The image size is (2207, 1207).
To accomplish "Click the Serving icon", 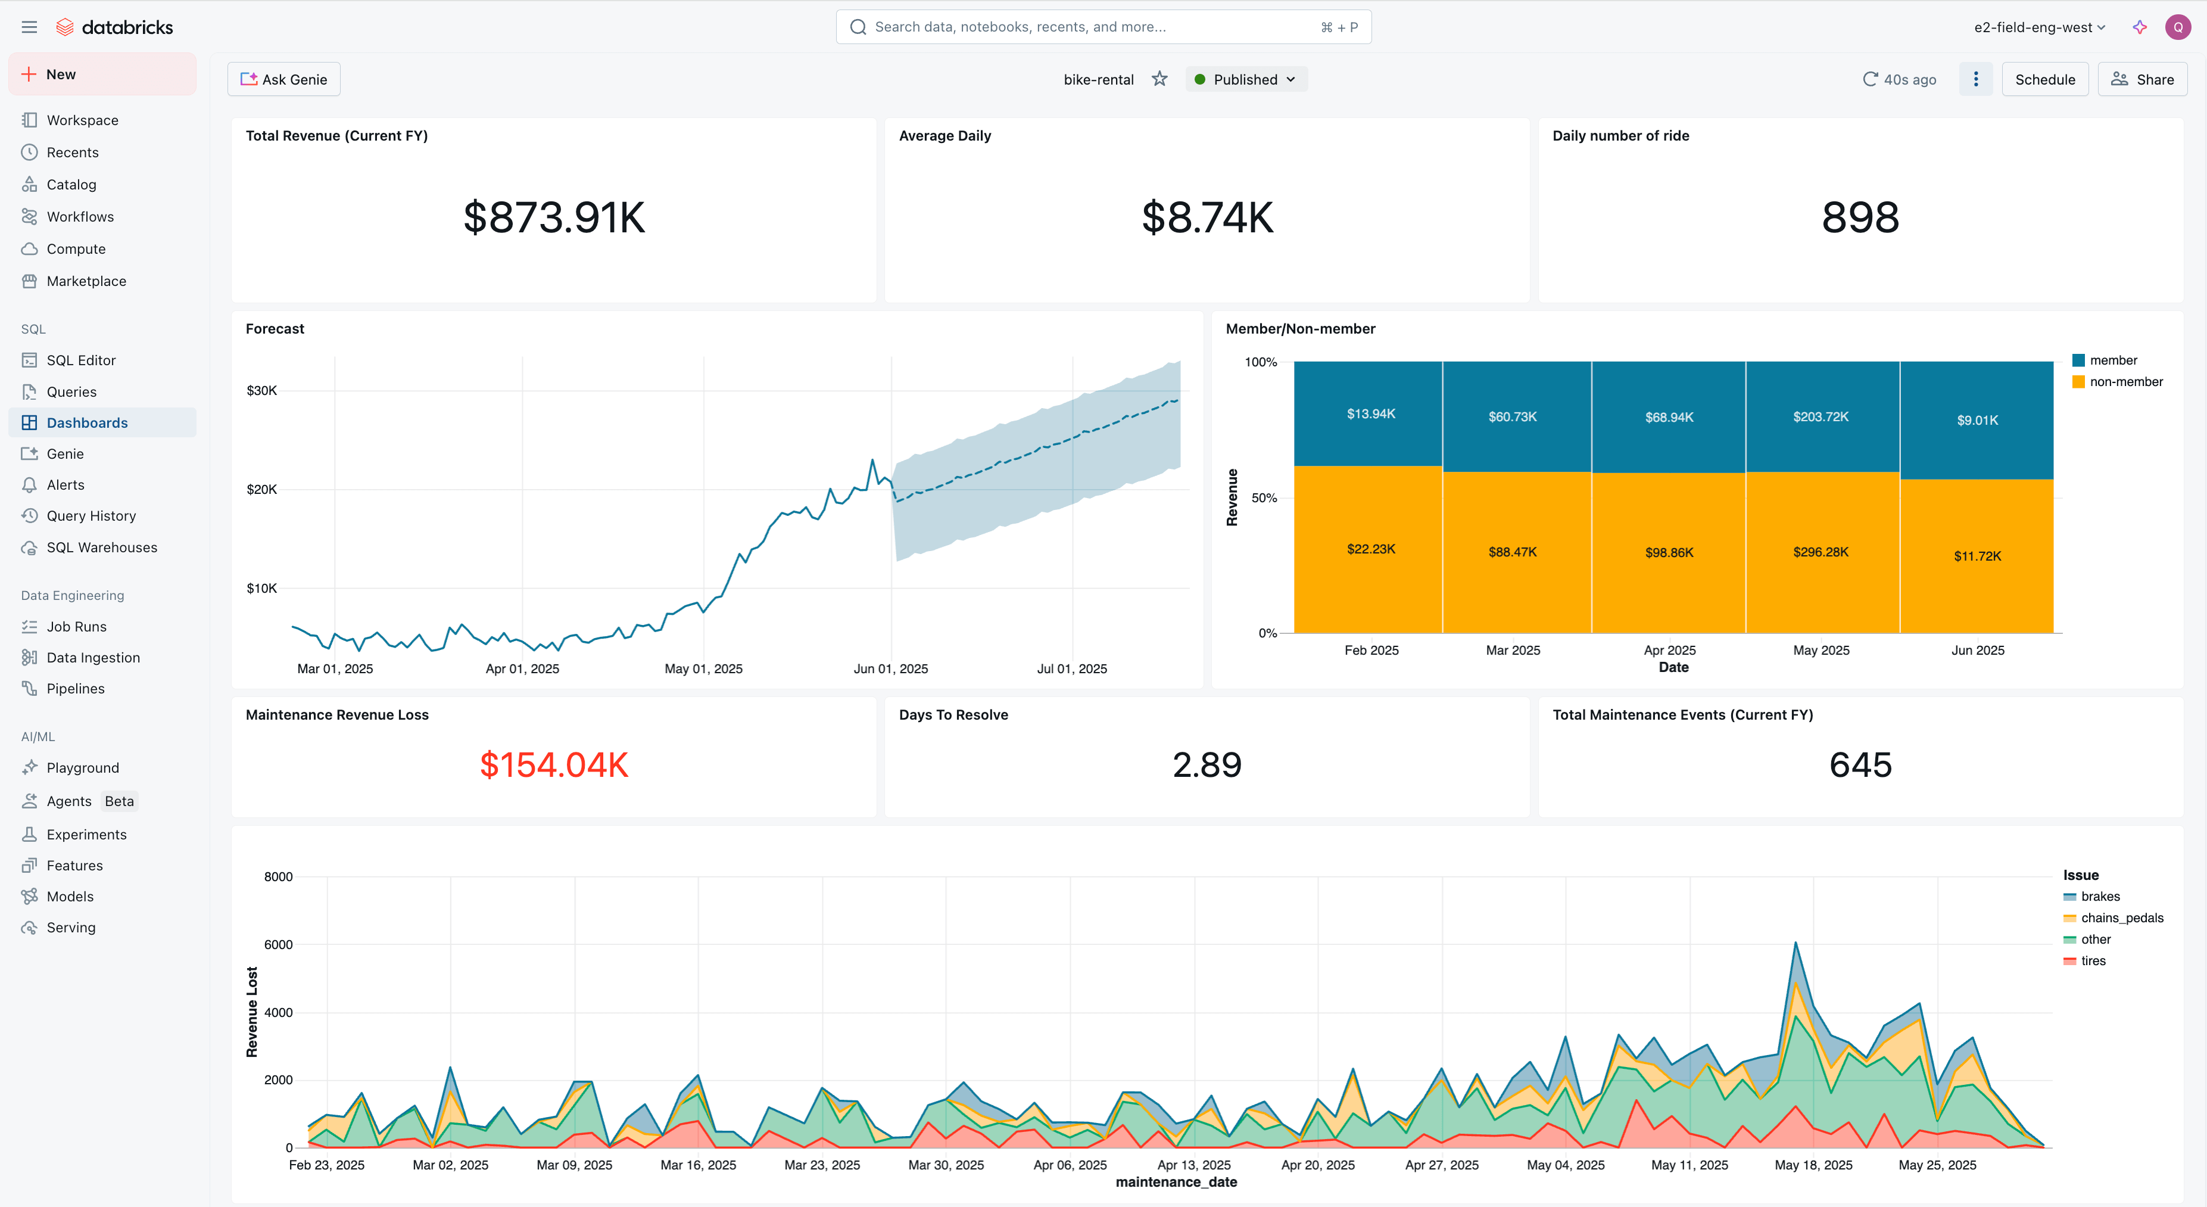I will coord(29,928).
